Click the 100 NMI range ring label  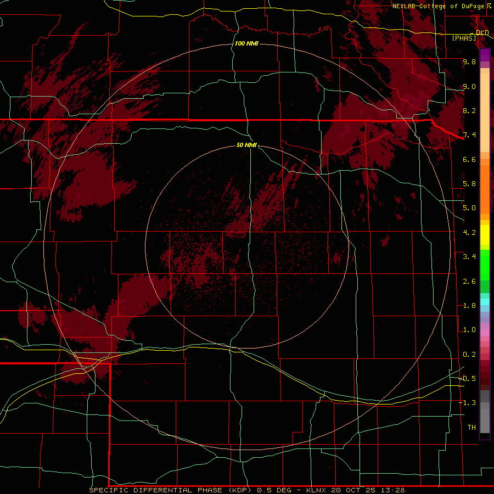[x=246, y=43]
